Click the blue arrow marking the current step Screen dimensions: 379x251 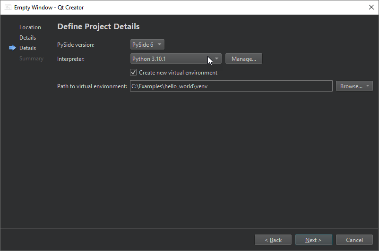coord(12,48)
